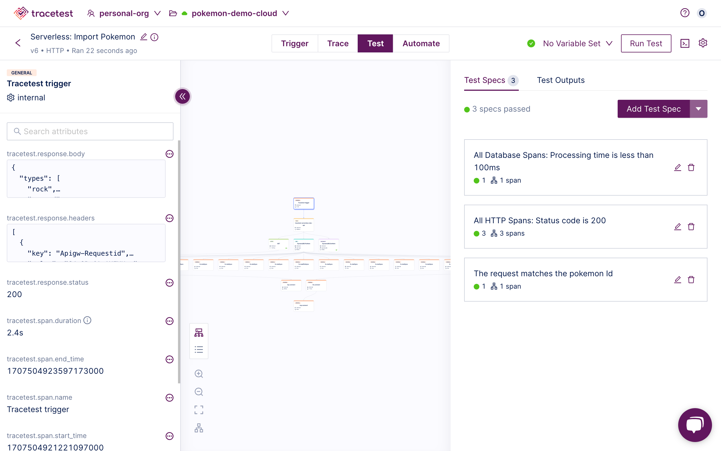Image resolution: width=721 pixels, height=451 pixels.
Task: Click the Add Test Spec button
Action: point(653,109)
